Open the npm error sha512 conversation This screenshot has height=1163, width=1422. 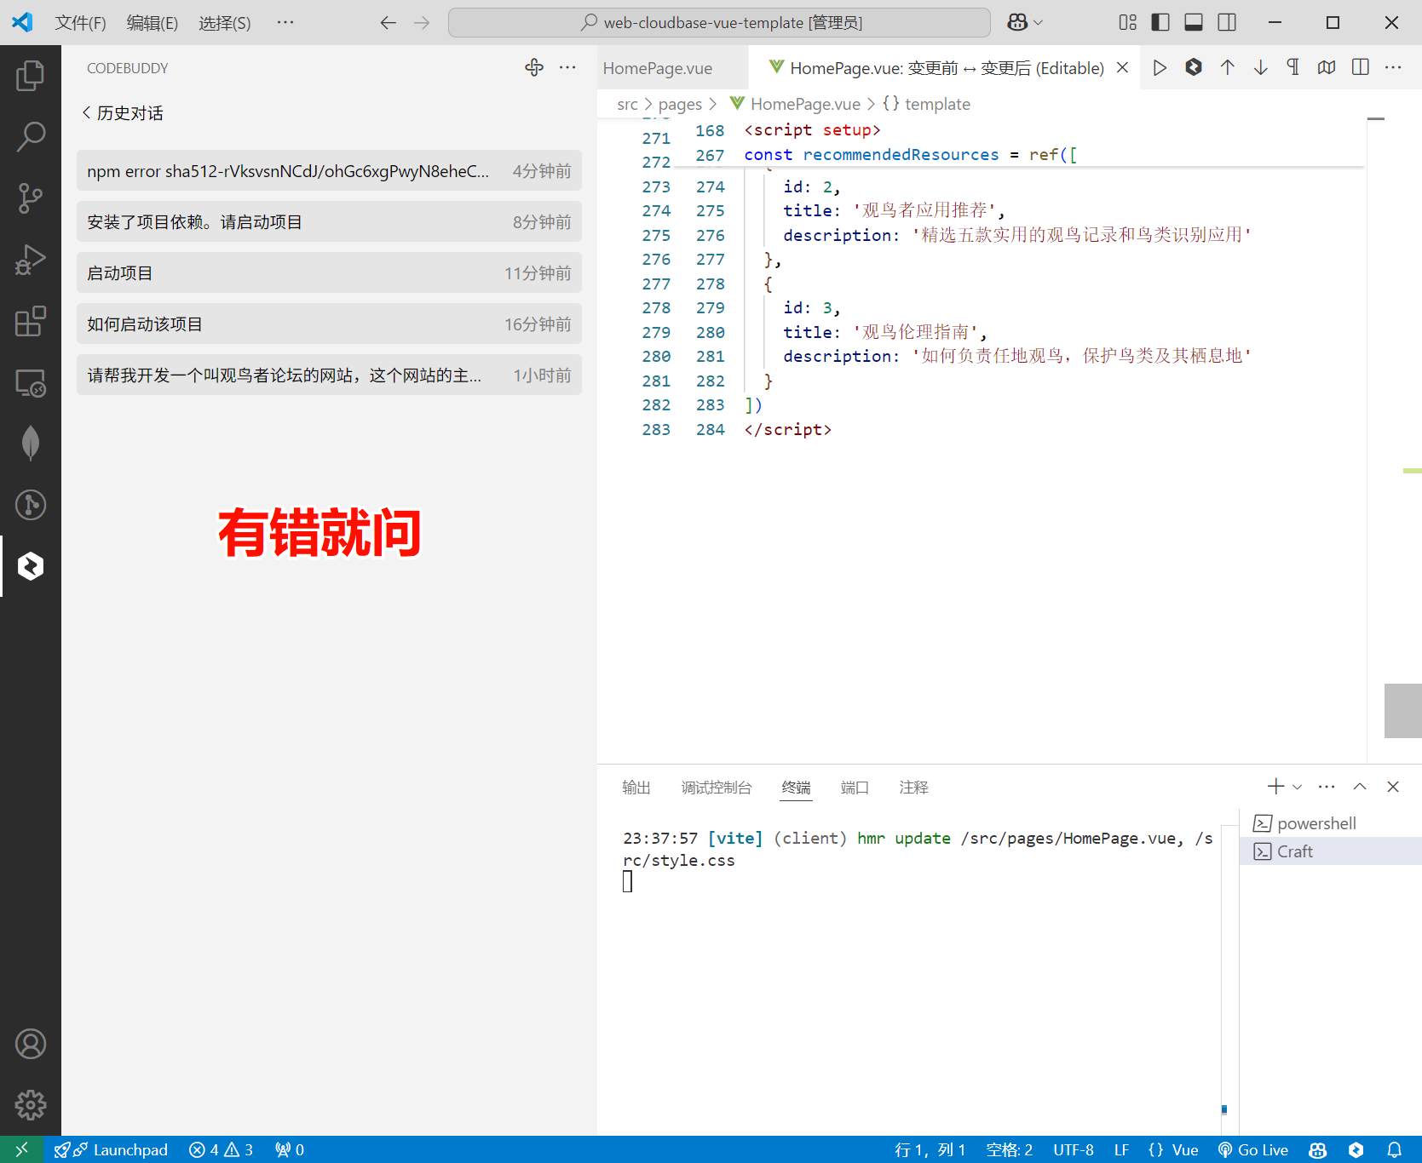[x=329, y=170]
